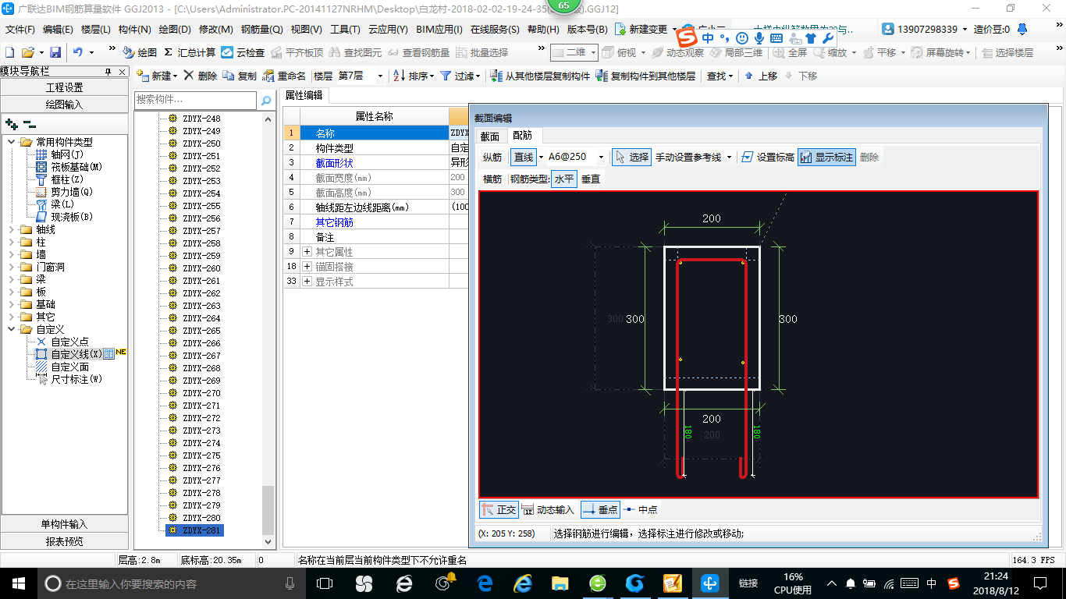The image size is (1066, 599).
Task: Open 工具(T) menu
Action: click(x=345, y=29)
